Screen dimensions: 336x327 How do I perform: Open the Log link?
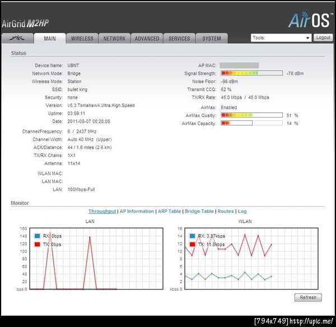[x=242, y=211]
